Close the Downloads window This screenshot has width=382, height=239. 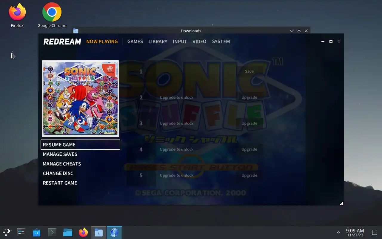(x=306, y=31)
